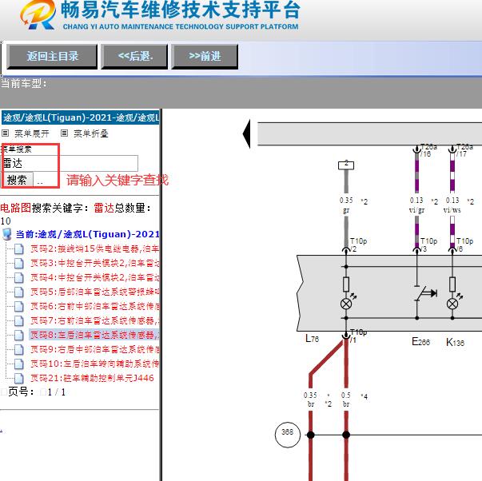The width and height of the screenshot is (482, 481).
Task: Select the 途观/途观L(Tiguan)-2021 header tab
Action: point(81,117)
